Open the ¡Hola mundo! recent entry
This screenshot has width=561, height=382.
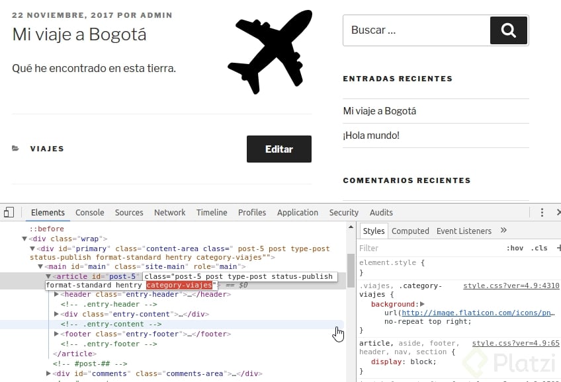point(371,135)
